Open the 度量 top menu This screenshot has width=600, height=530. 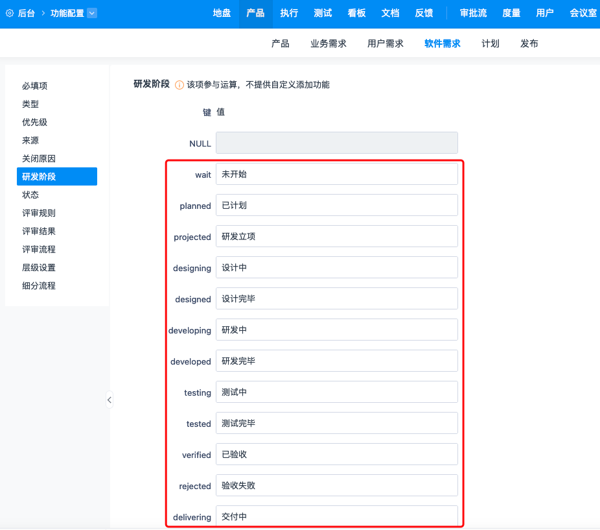click(x=511, y=13)
